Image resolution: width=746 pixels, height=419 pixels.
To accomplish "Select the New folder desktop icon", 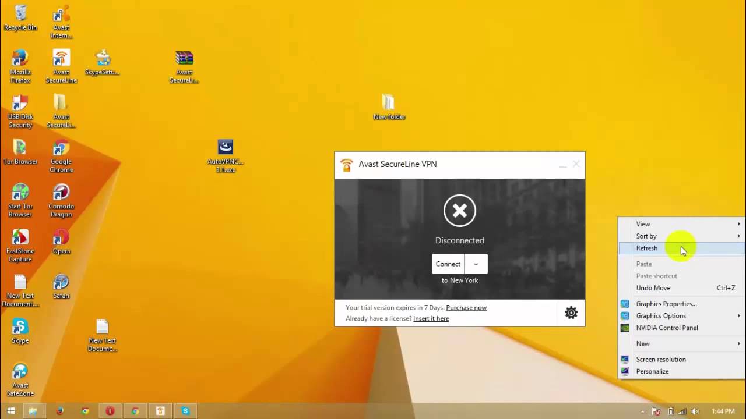I will (389, 107).
